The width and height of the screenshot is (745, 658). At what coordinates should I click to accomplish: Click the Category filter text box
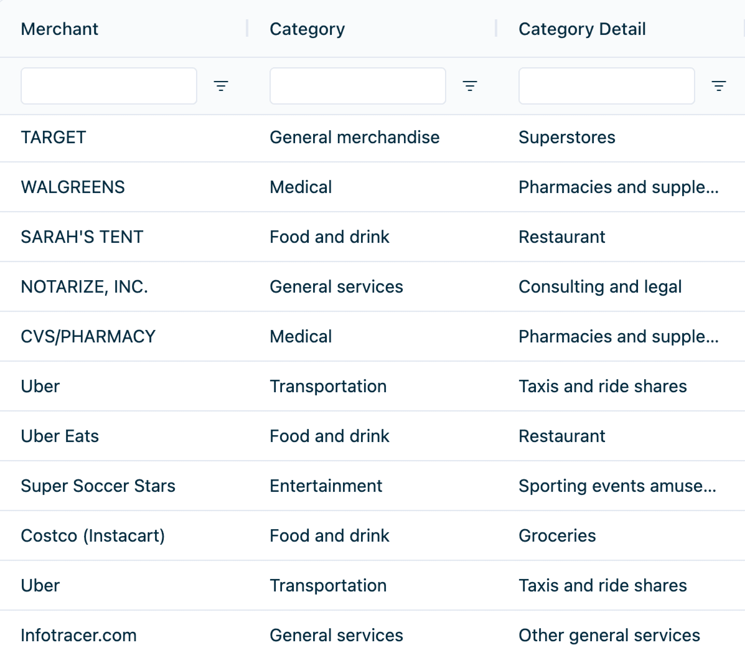pyautogui.click(x=358, y=86)
